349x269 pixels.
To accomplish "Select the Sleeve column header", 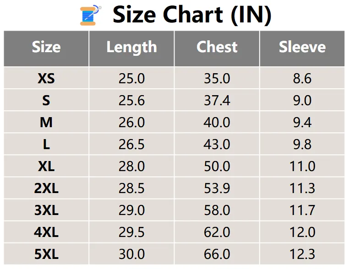I will (x=302, y=47).
